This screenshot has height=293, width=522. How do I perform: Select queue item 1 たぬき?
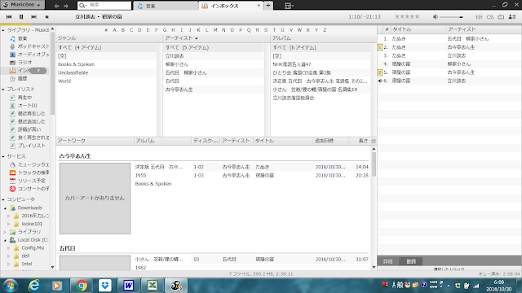tap(449, 39)
